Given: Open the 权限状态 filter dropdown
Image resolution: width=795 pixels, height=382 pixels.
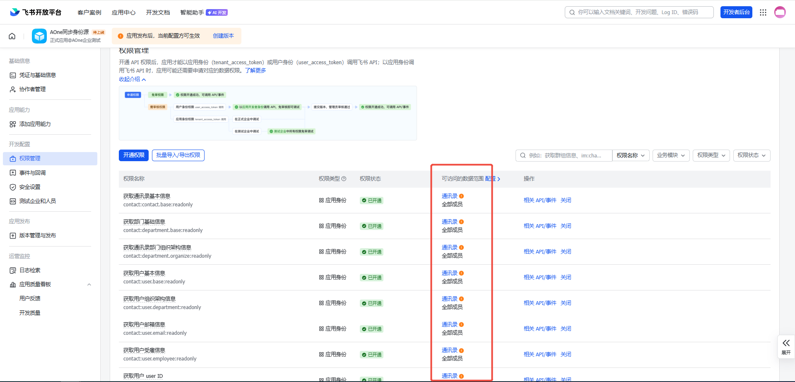Looking at the screenshot, I should [751, 155].
